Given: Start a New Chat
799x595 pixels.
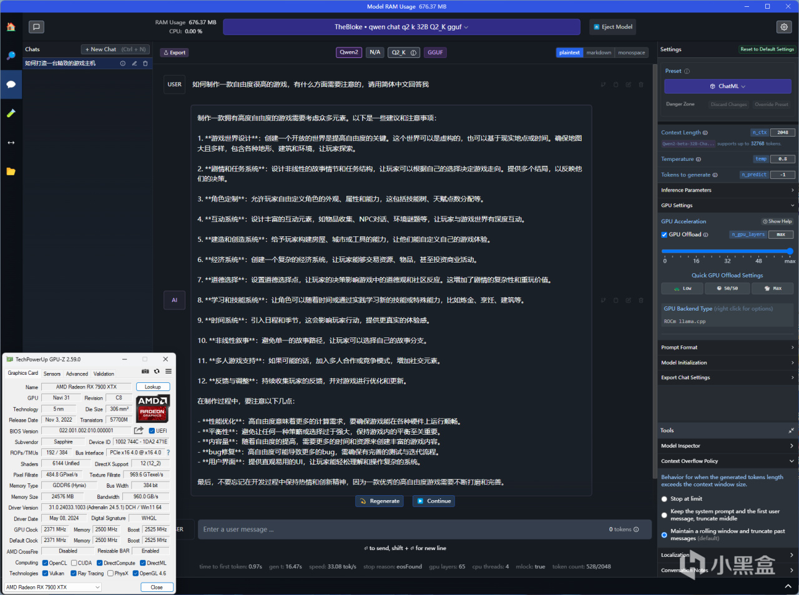Looking at the screenshot, I should click(x=115, y=49).
